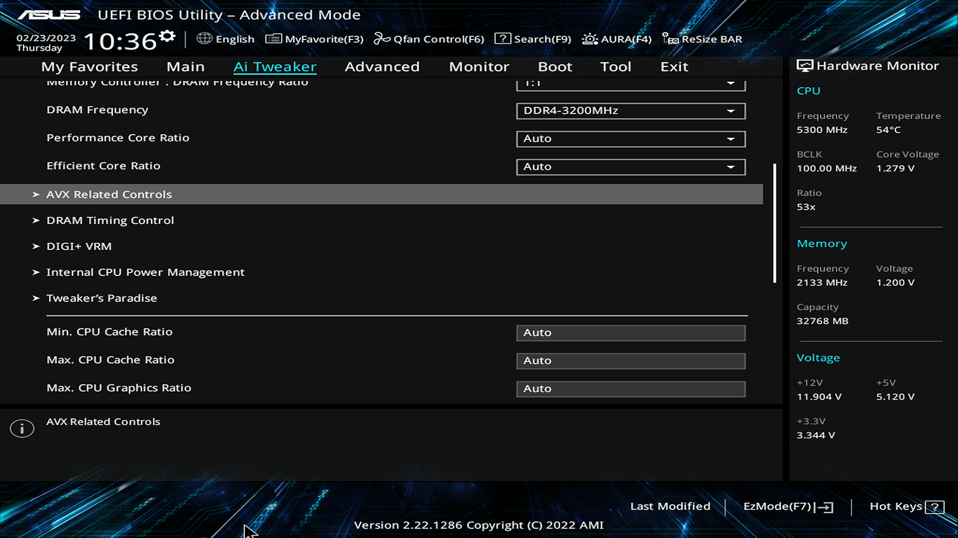Image resolution: width=958 pixels, height=538 pixels.
Task: Expand AVX Related Controls arrow
Action: (36, 194)
